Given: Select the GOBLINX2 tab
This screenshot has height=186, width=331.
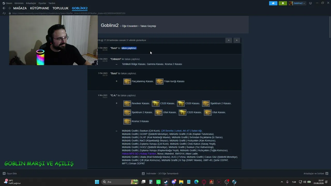Looking at the screenshot, I should (80, 8).
